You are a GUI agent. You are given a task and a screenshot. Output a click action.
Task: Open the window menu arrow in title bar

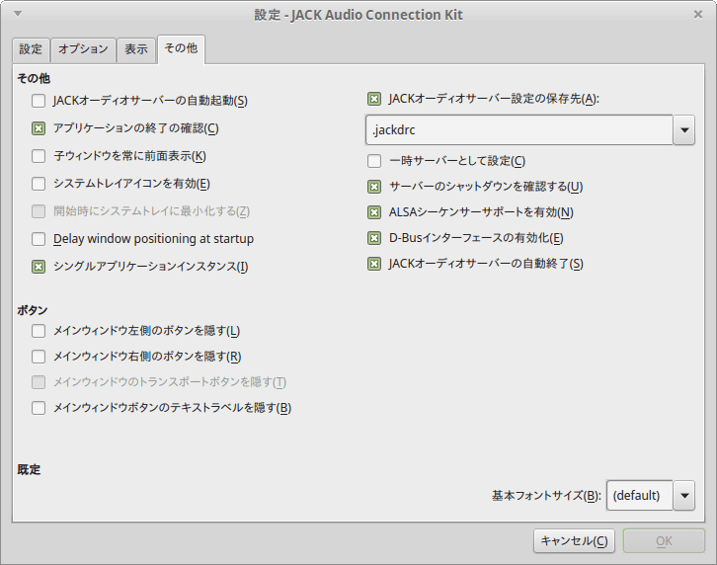[x=18, y=14]
